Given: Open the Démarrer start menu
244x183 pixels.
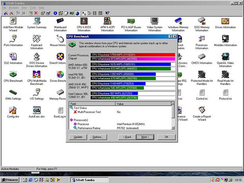Looking at the screenshot, I should (10, 180).
